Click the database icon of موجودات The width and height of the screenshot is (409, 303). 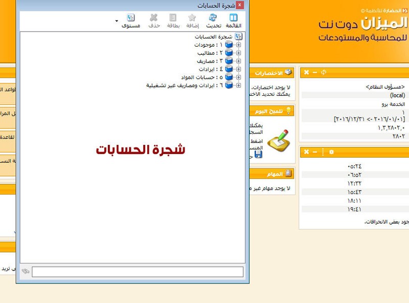229,45
